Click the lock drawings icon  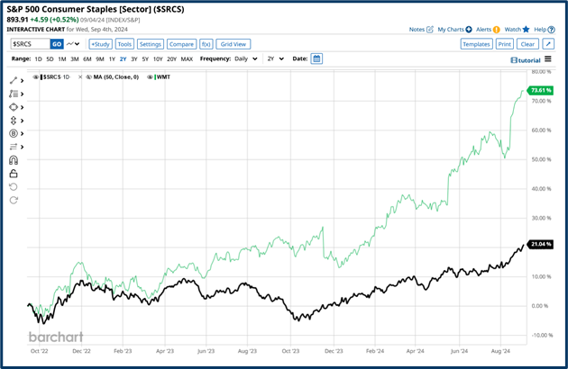click(x=13, y=173)
